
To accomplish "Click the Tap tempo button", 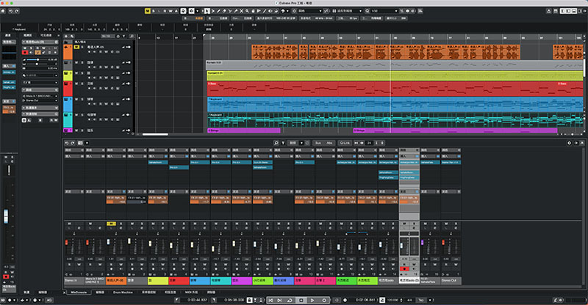I will pos(420,300).
